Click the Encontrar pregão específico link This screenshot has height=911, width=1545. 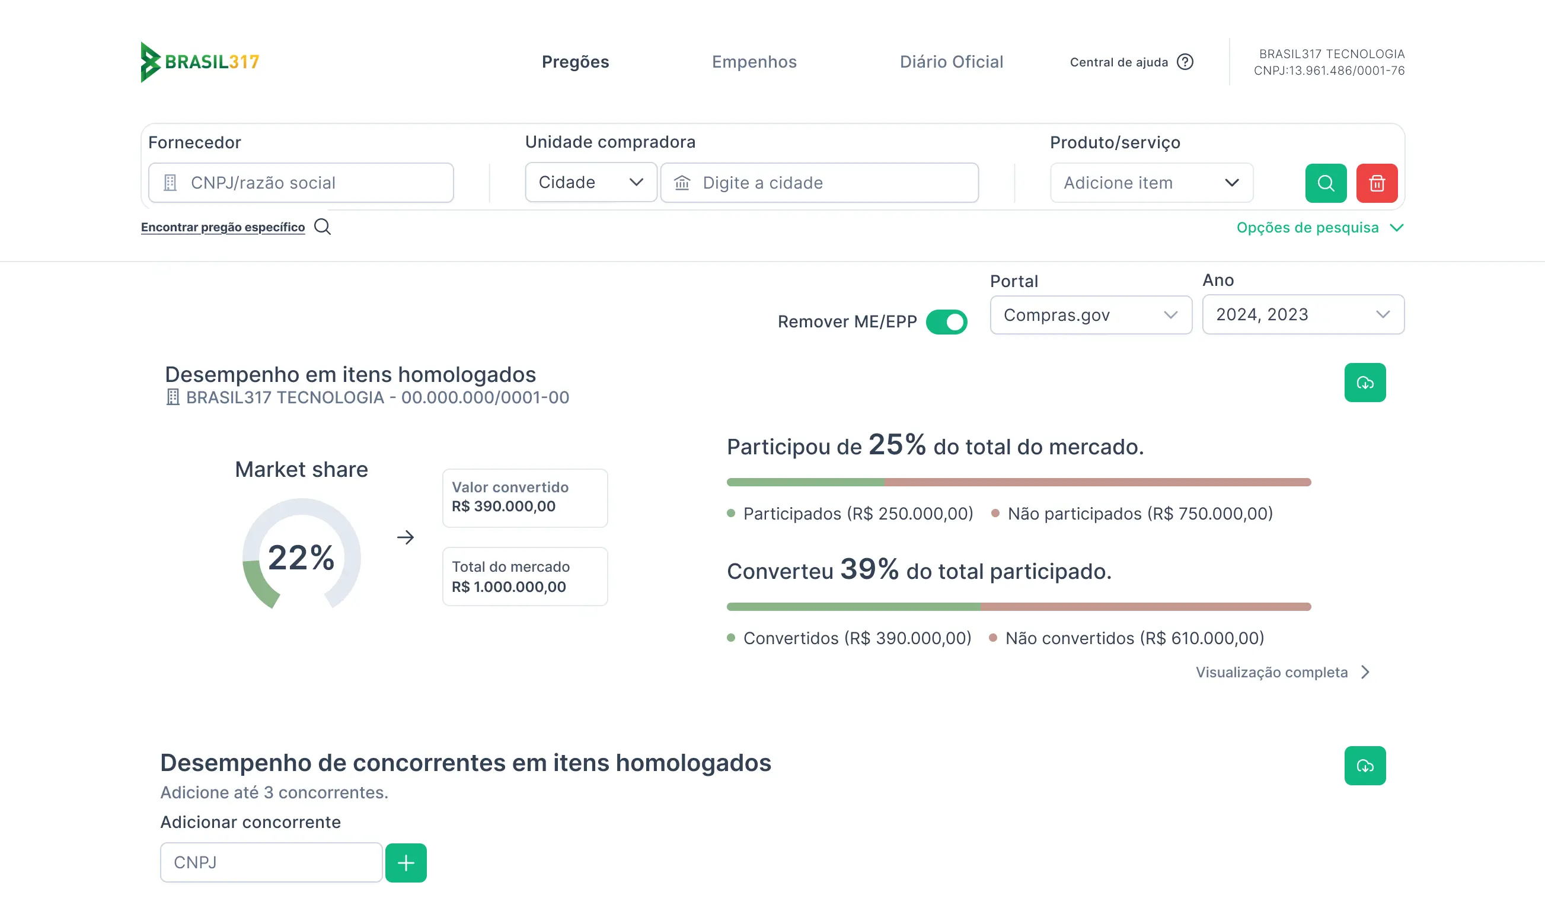222,227
